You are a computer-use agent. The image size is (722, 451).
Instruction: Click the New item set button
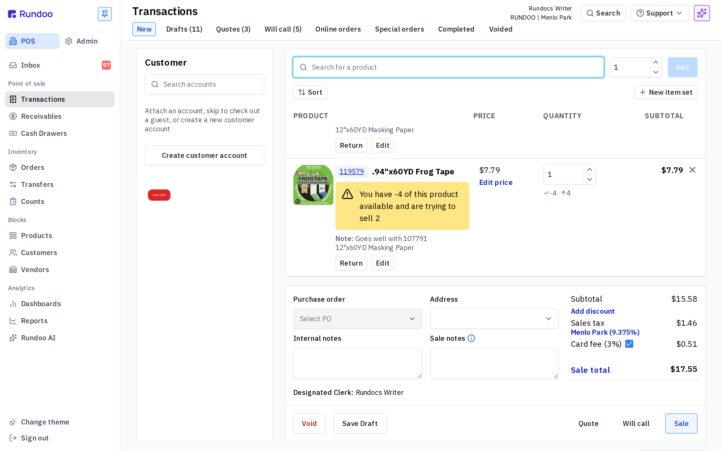[666, 92]
